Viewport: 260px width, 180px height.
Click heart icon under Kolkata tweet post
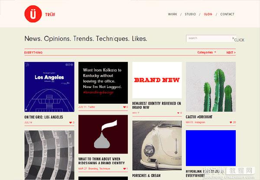[124, 107]
